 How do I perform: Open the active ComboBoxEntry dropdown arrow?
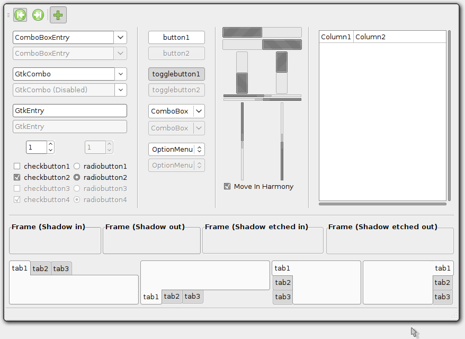click(120, 38)
